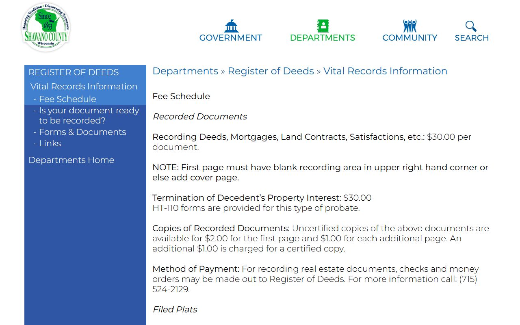
Task: Click the 'Fee Schedule' page heading
Action: [181, 96]
